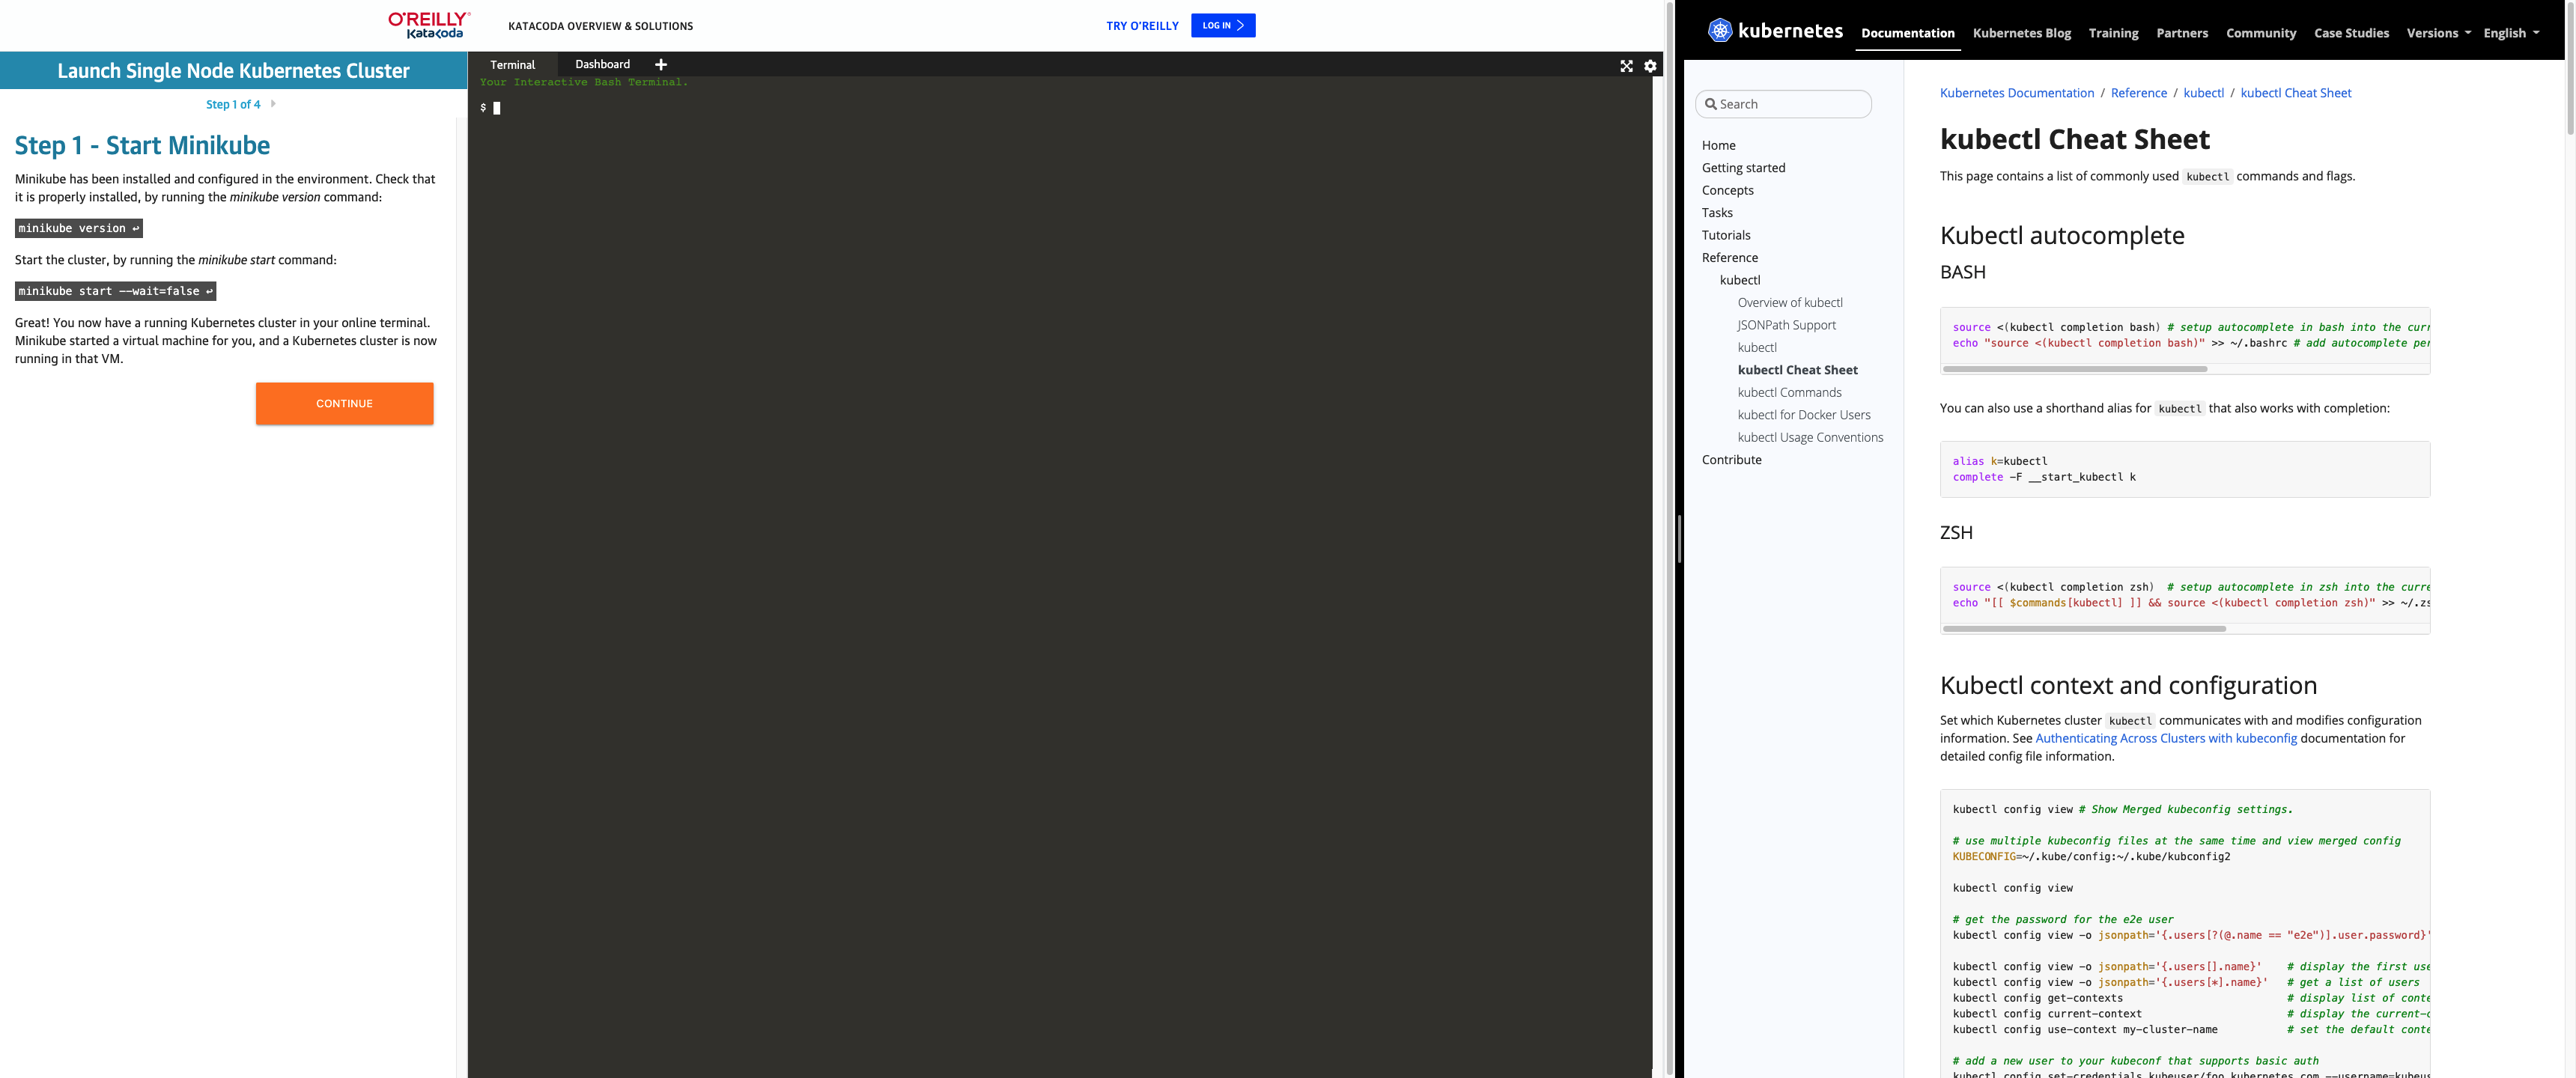Click the O'Reilly Katacoda logo
The height and width of the screenshot is (1078, 2576).
coord(429,25)
